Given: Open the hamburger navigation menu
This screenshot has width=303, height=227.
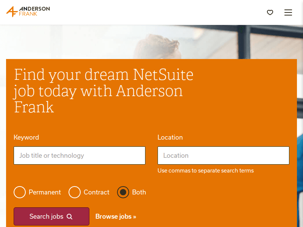Looking at the screenshot, I should click(x=288, y=12).
